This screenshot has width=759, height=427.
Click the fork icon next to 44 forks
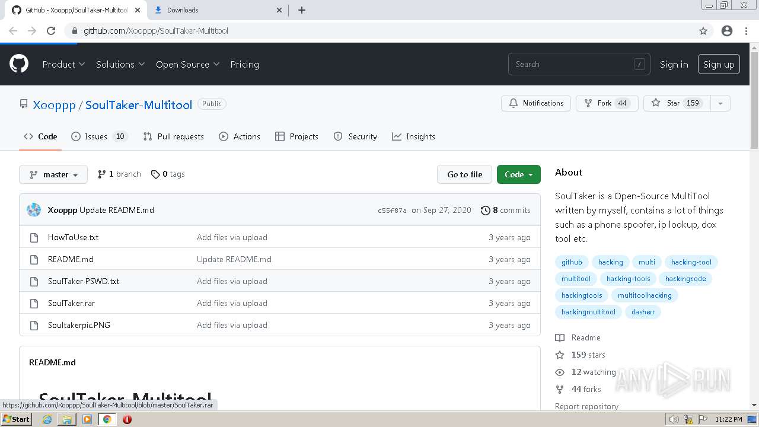click(x=560, y=389)
